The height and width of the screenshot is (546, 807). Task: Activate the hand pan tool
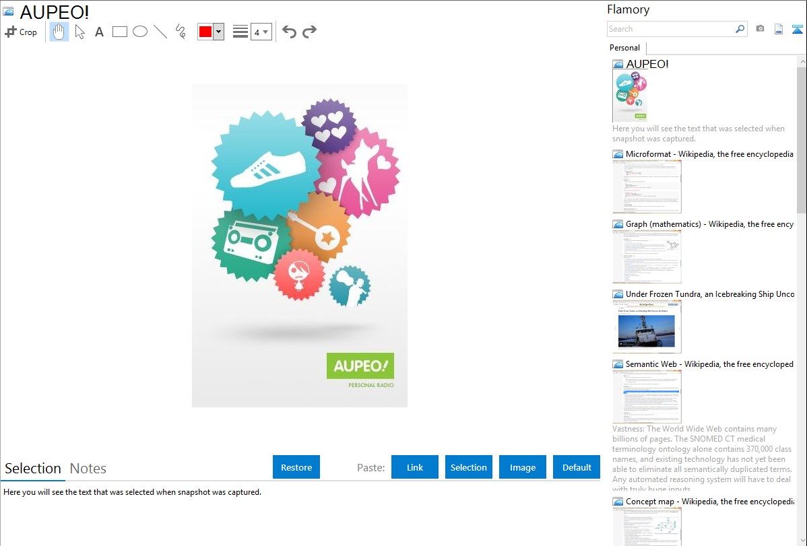[59, 32]
